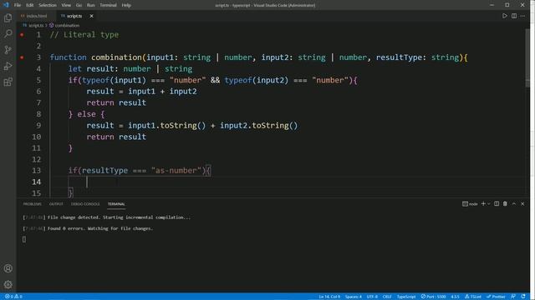
Task: Open the Source Control view
Action: click(x=8, y=50)
